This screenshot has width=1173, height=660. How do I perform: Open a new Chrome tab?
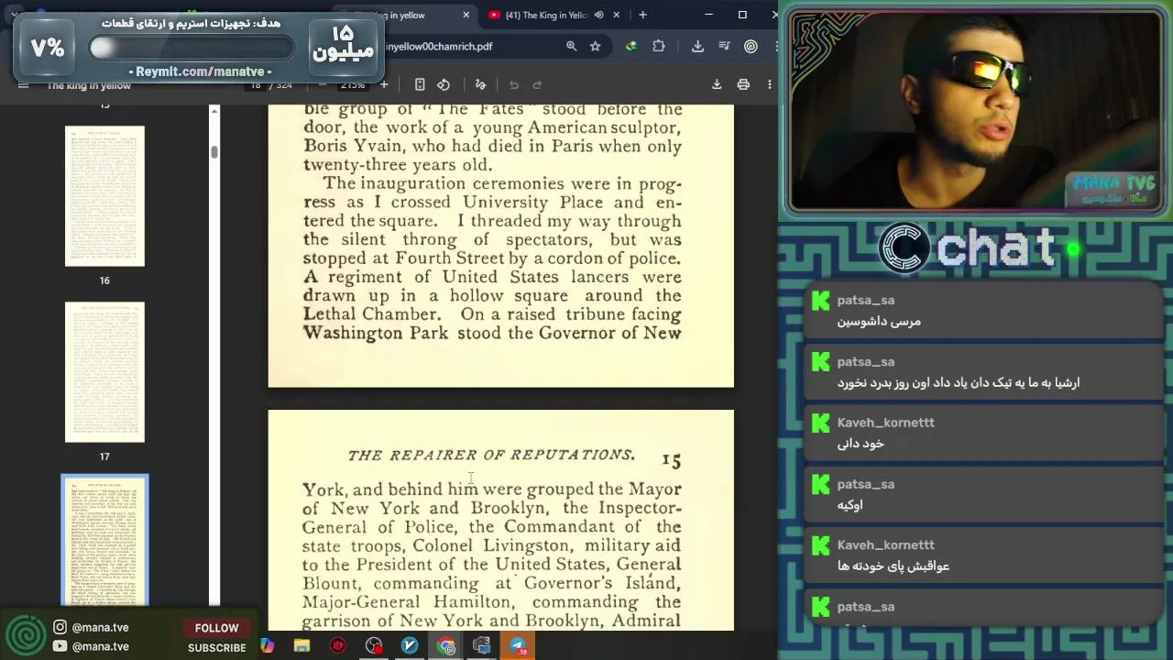(x=642, y=15)
